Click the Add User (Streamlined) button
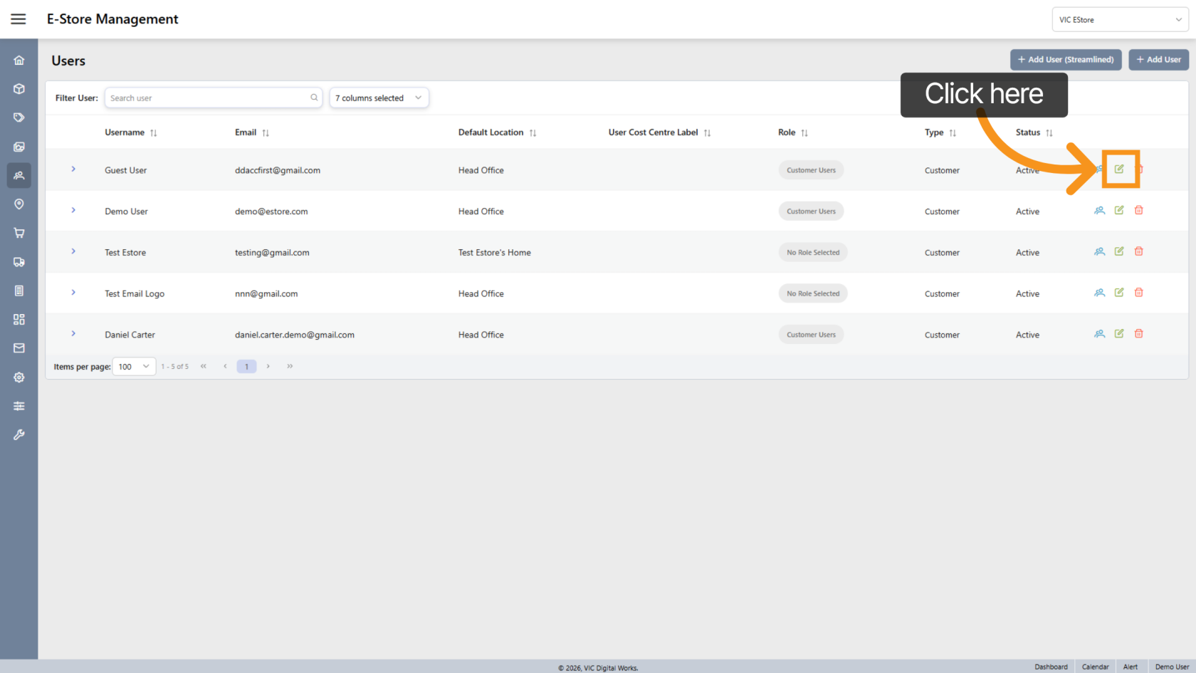 pyautogui.click(x=1066, y=60)
